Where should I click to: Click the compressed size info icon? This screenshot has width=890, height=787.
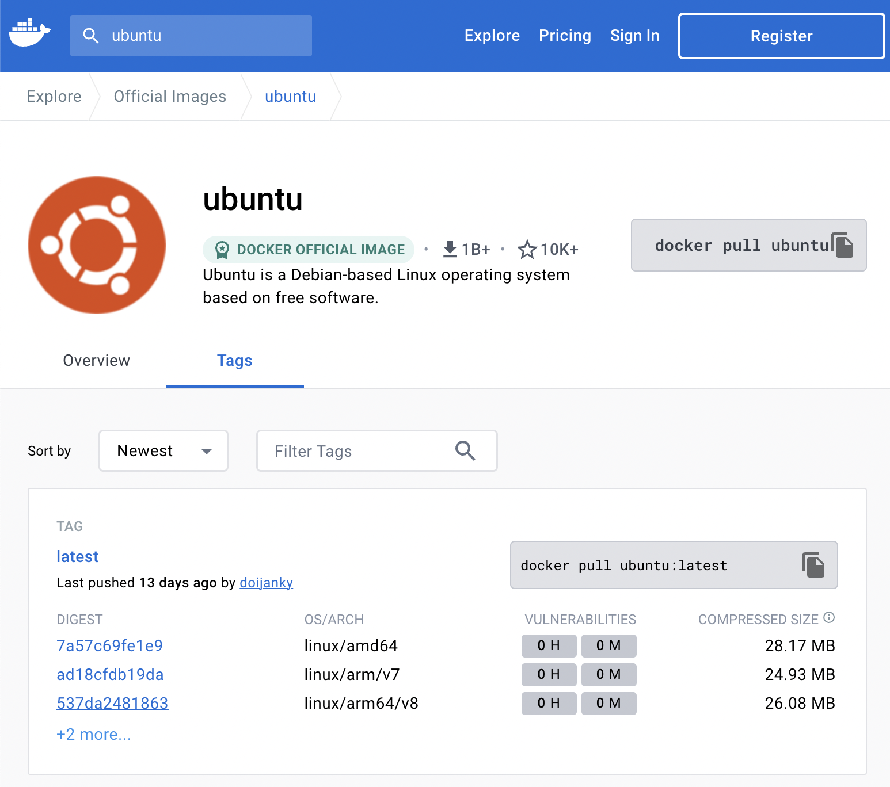[x=829, y=617]
